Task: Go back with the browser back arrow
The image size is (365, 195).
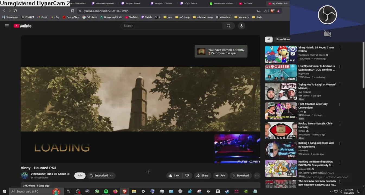Action: coord(4,11)
